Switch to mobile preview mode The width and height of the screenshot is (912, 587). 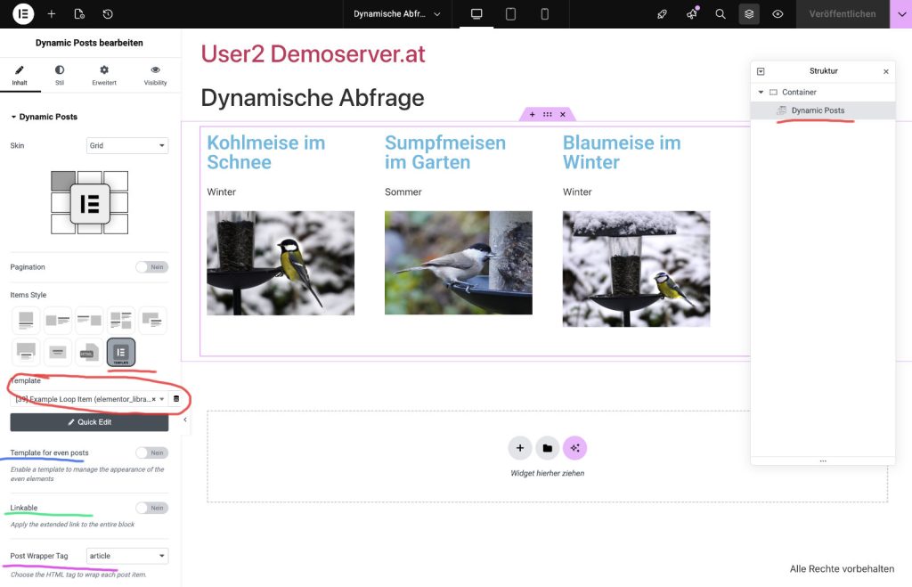[x=544, y=13]
